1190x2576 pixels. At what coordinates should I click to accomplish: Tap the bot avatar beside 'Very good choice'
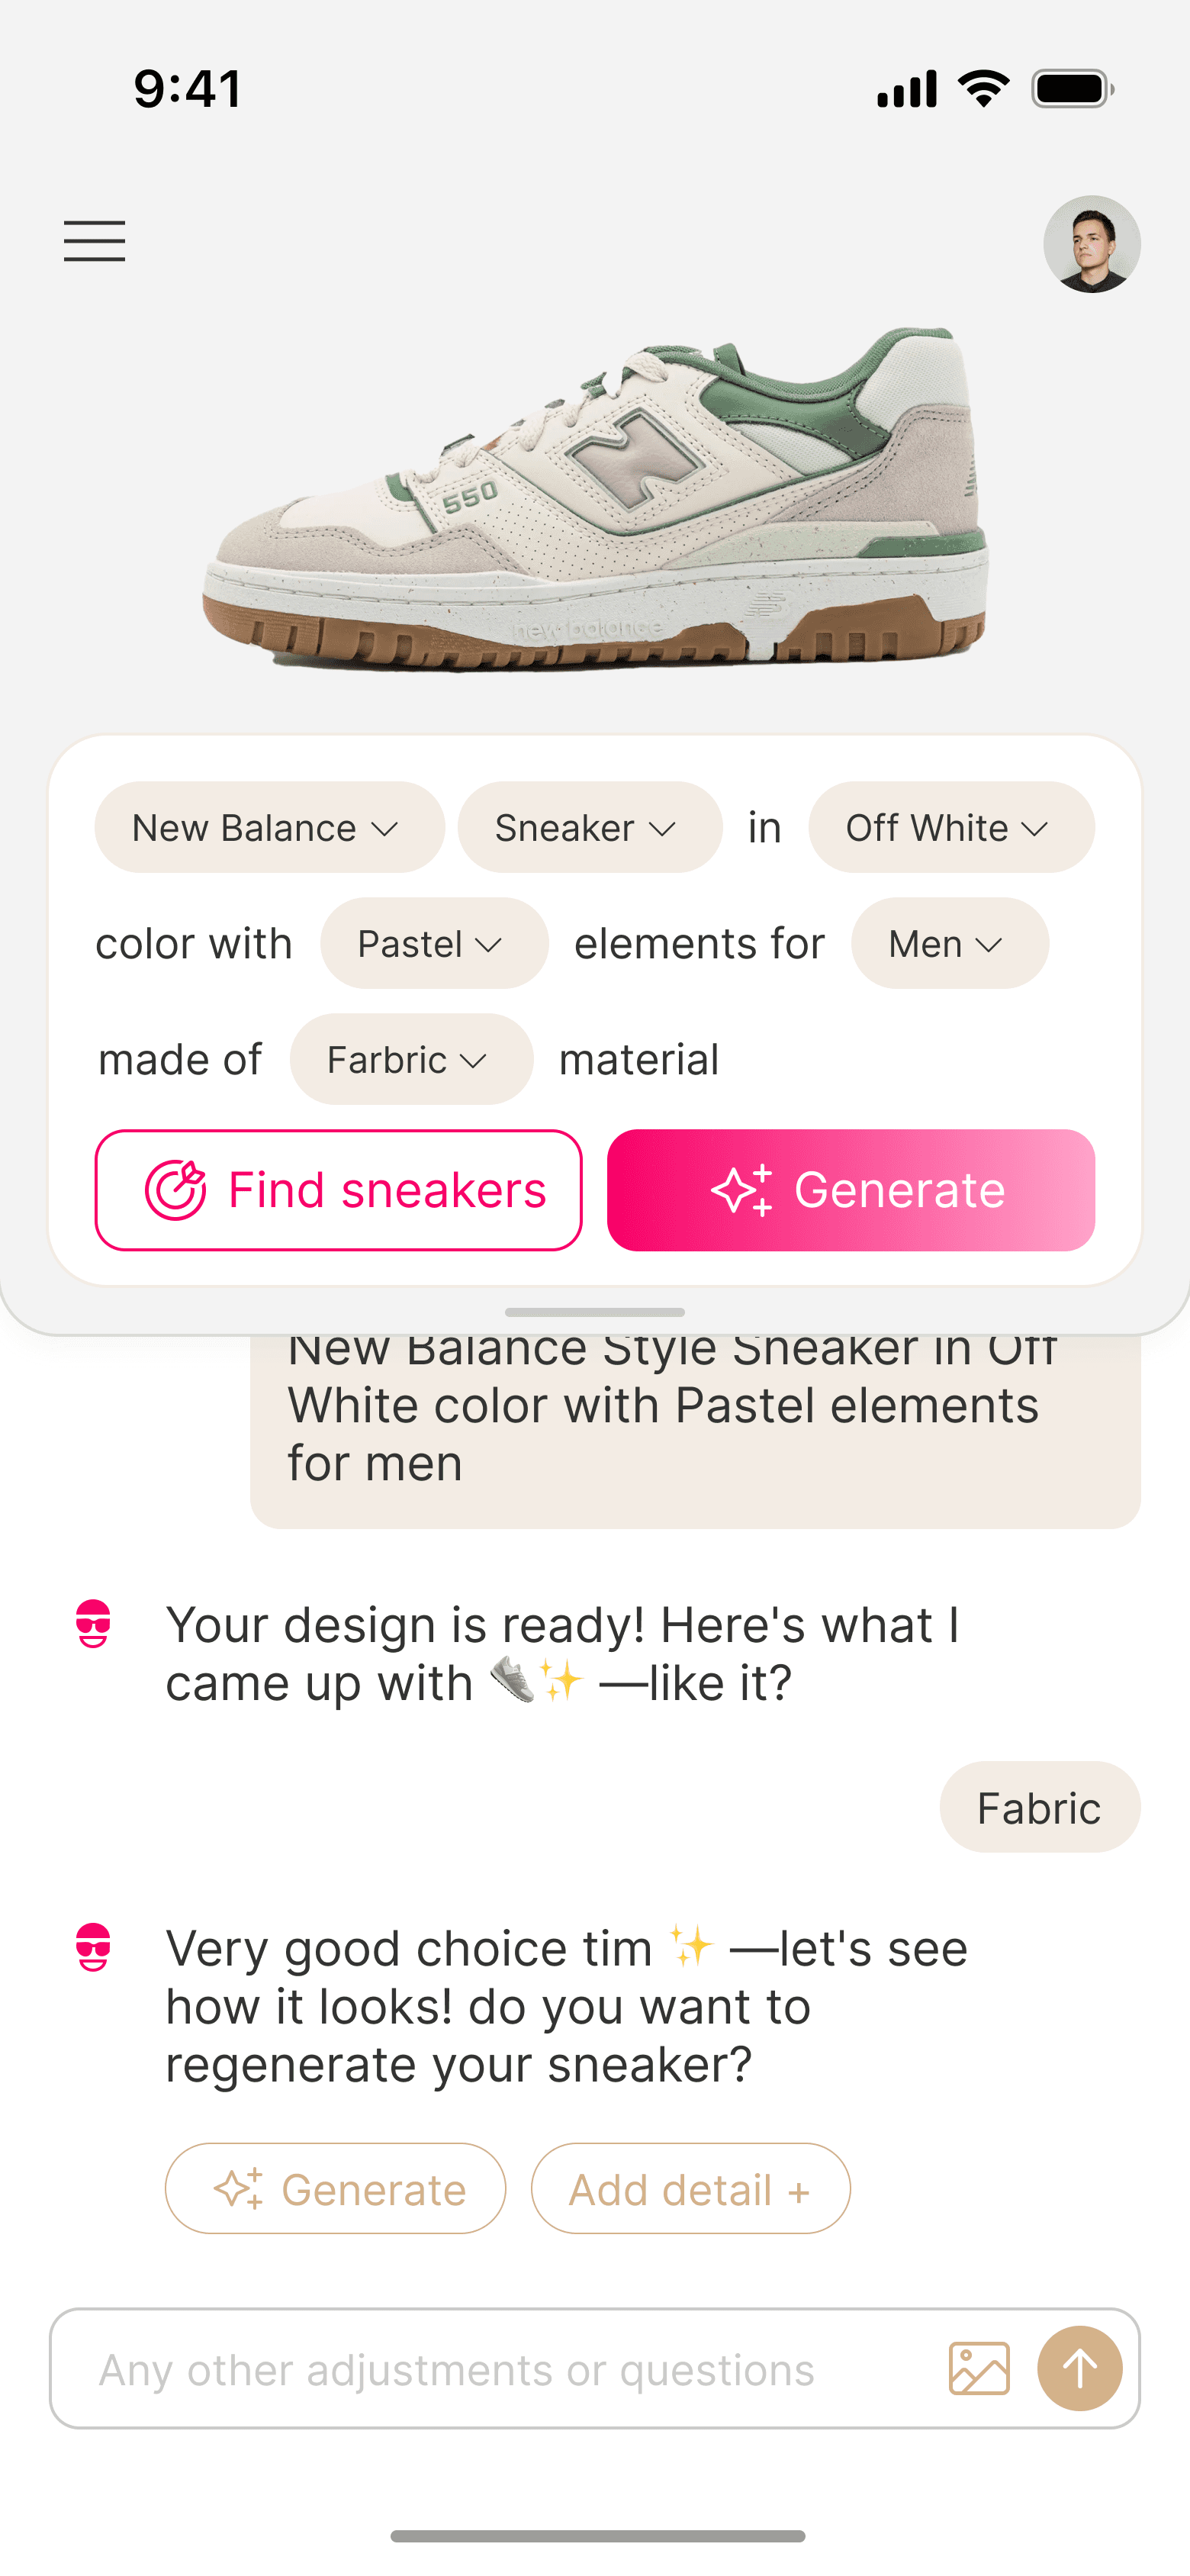[x=94, y=1947]
